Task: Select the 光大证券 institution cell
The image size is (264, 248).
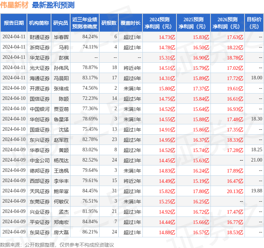Action: click(x=40, y=68)
